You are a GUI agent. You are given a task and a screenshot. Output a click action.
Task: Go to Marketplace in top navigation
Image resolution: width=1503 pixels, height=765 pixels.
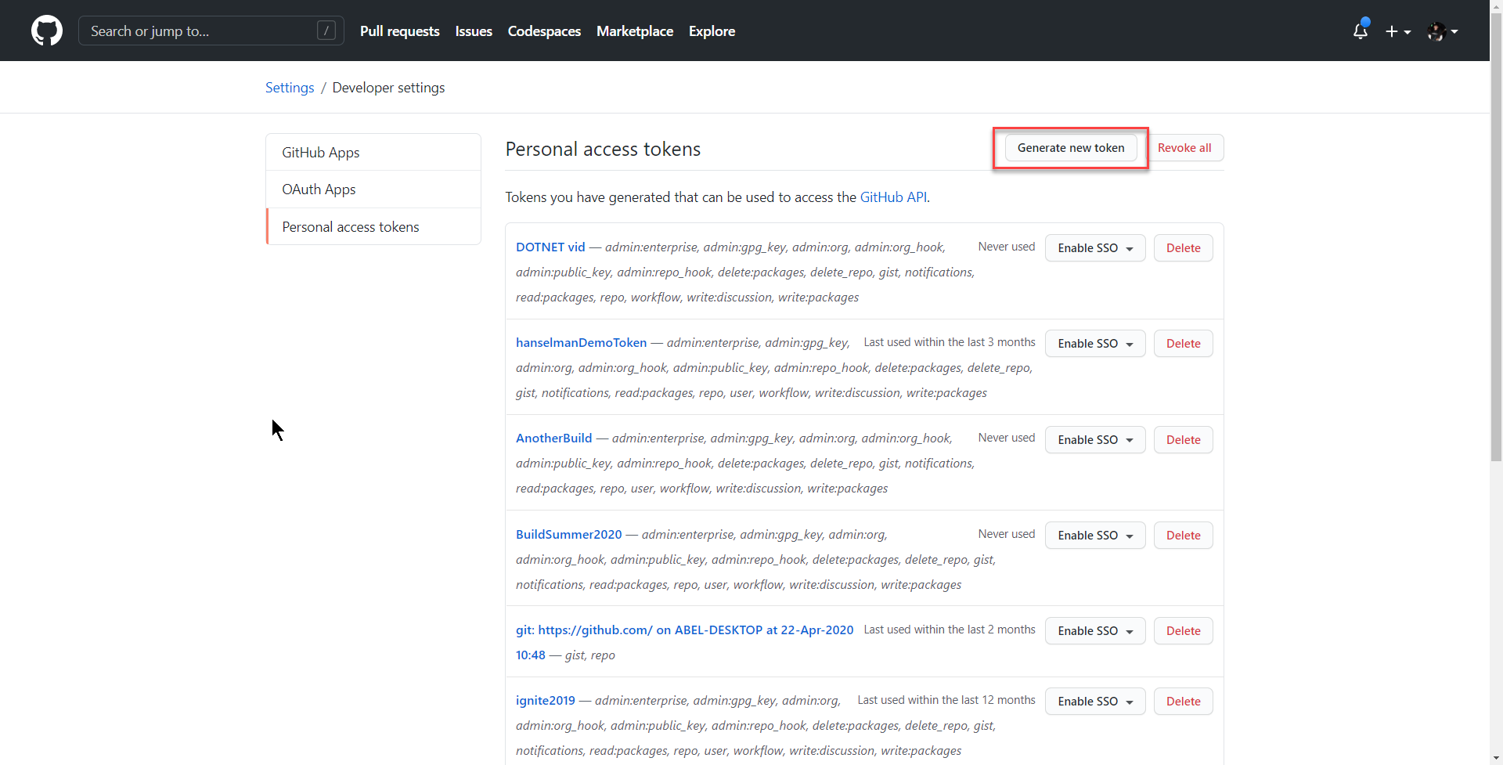(634, 31)
